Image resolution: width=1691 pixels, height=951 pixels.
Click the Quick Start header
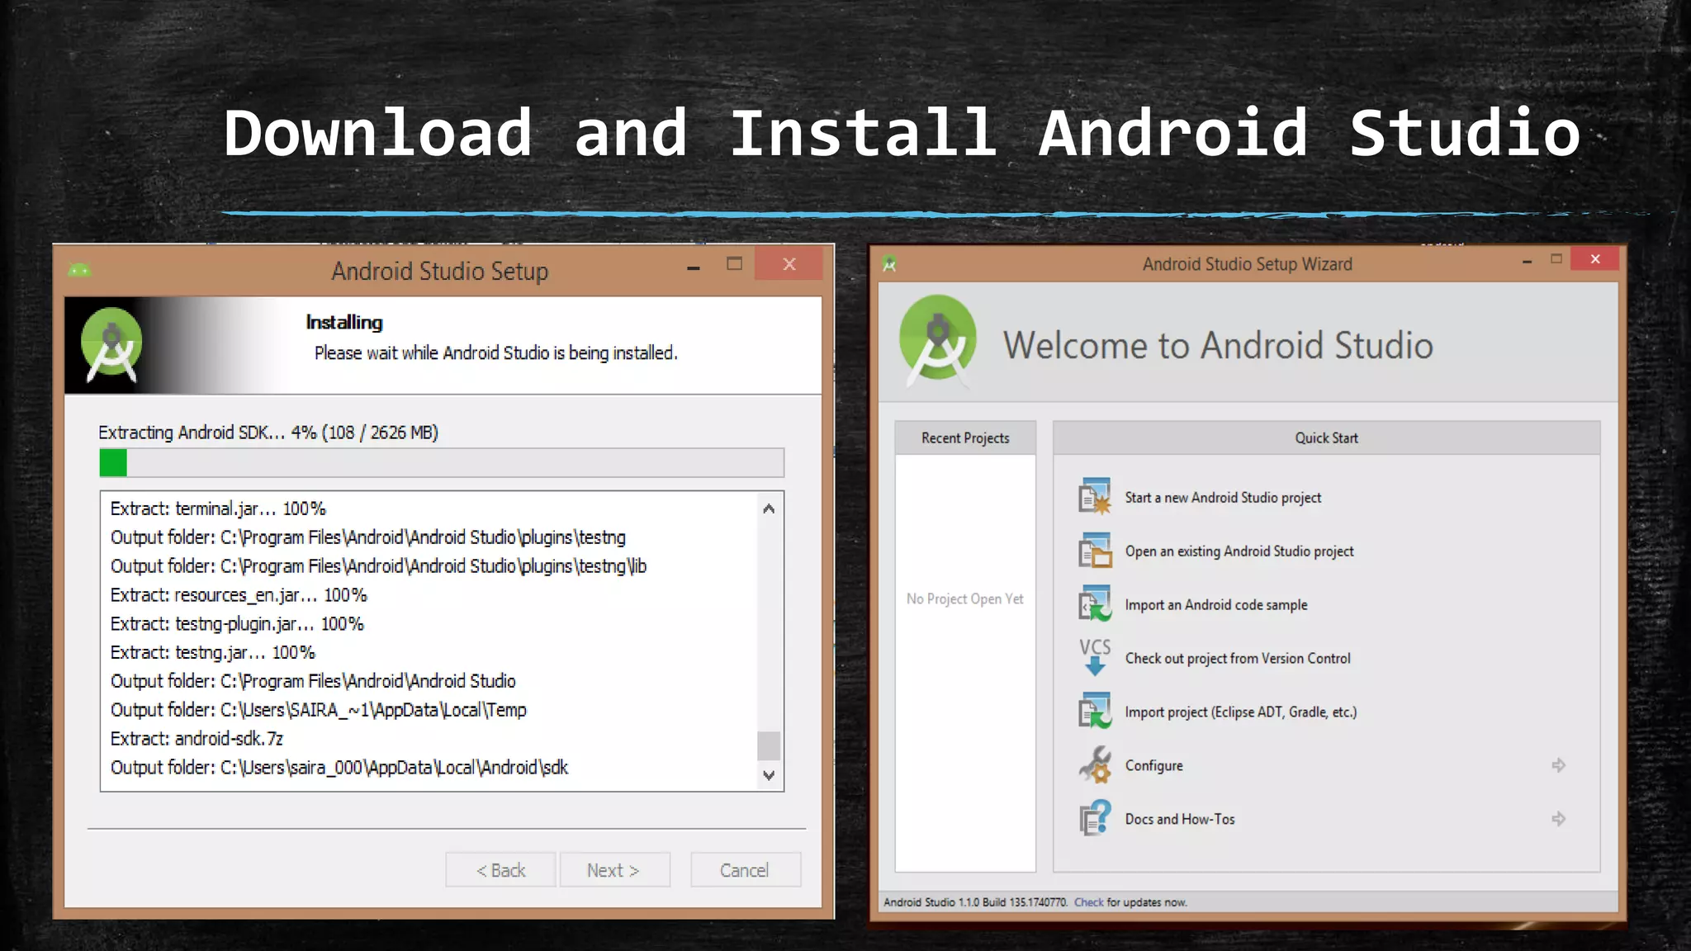[1326, 438]
